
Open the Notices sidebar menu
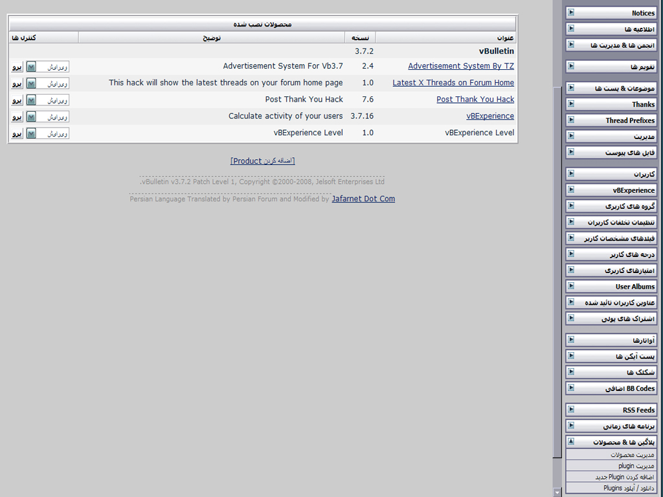coord(611,13)
